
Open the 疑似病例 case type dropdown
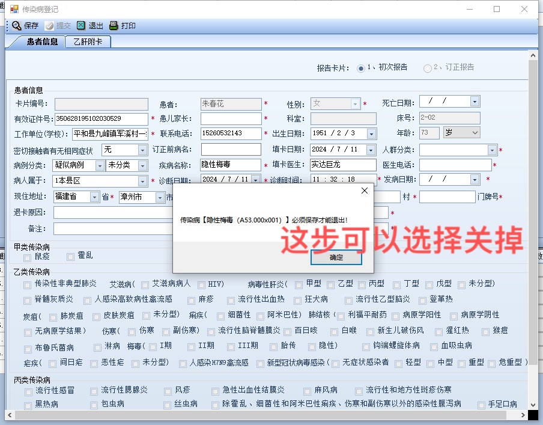pos(100,166)
